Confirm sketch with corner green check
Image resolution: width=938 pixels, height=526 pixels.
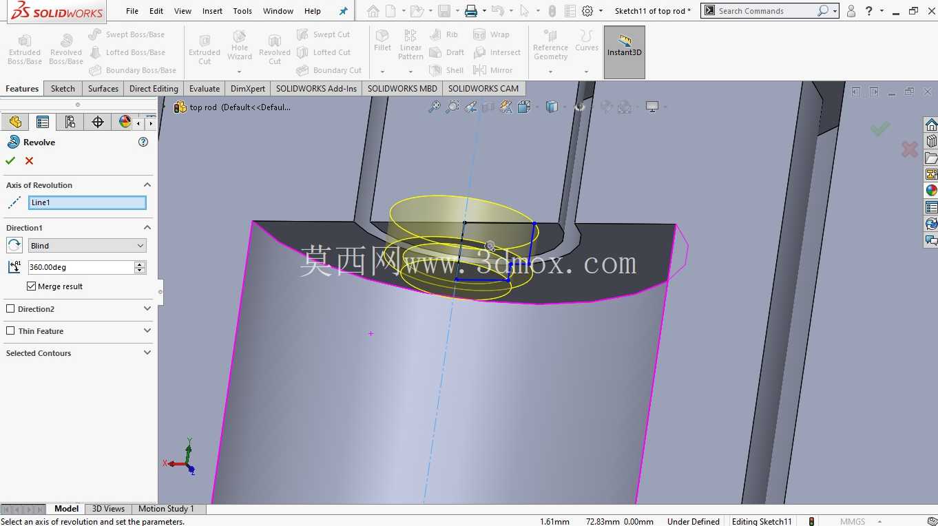(879, 129)
